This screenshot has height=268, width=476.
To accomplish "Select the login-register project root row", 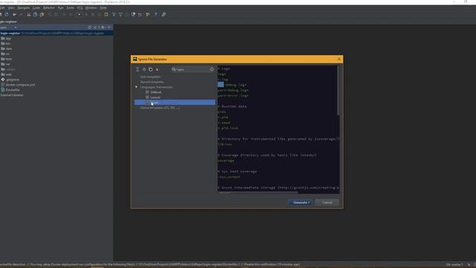I will pos(57,33).
